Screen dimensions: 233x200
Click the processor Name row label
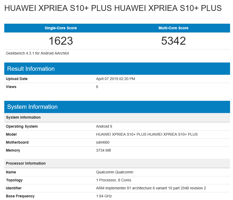point(11,172)
